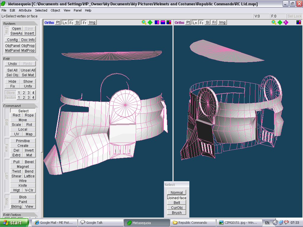Show hidden system tray icons

click(275, 223)
